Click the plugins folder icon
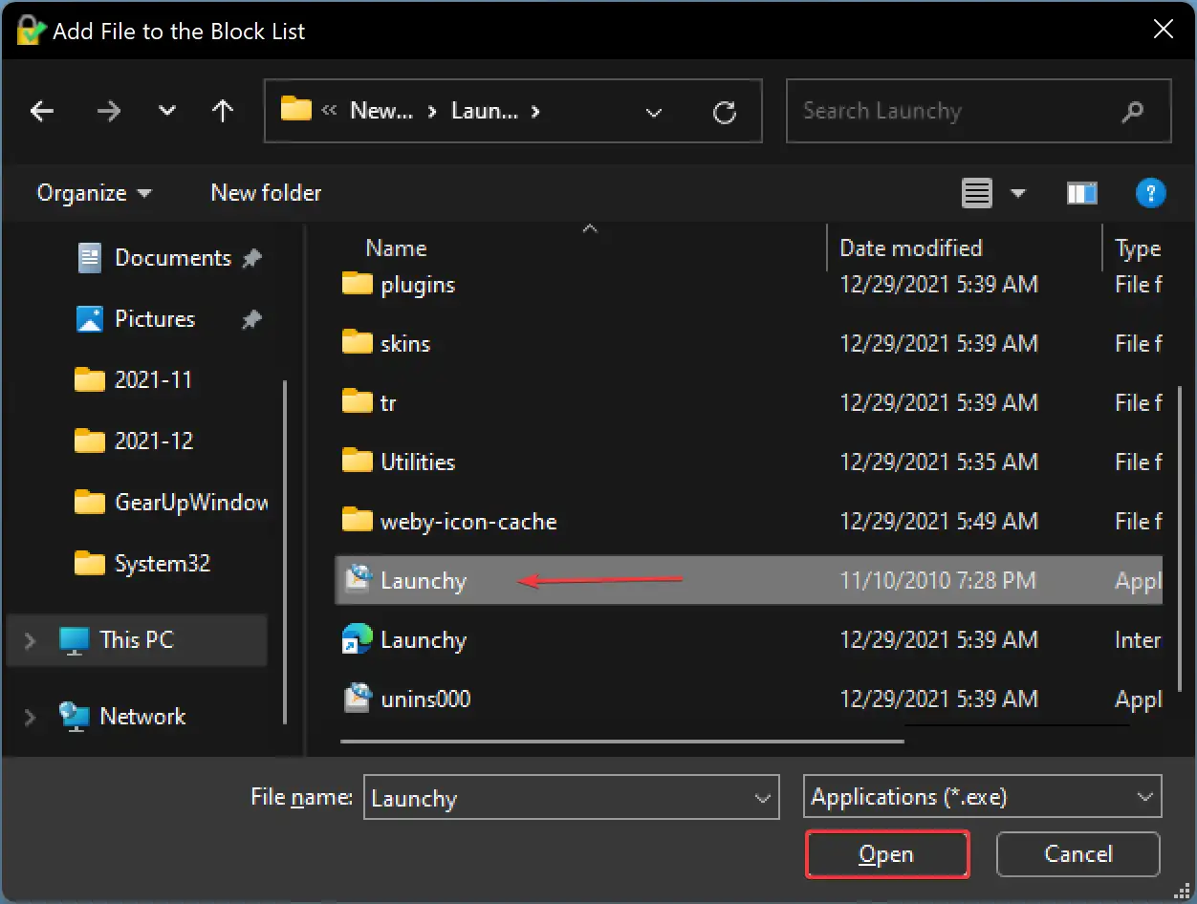This screenshot has height=904, width=1197. click(358, 284)
